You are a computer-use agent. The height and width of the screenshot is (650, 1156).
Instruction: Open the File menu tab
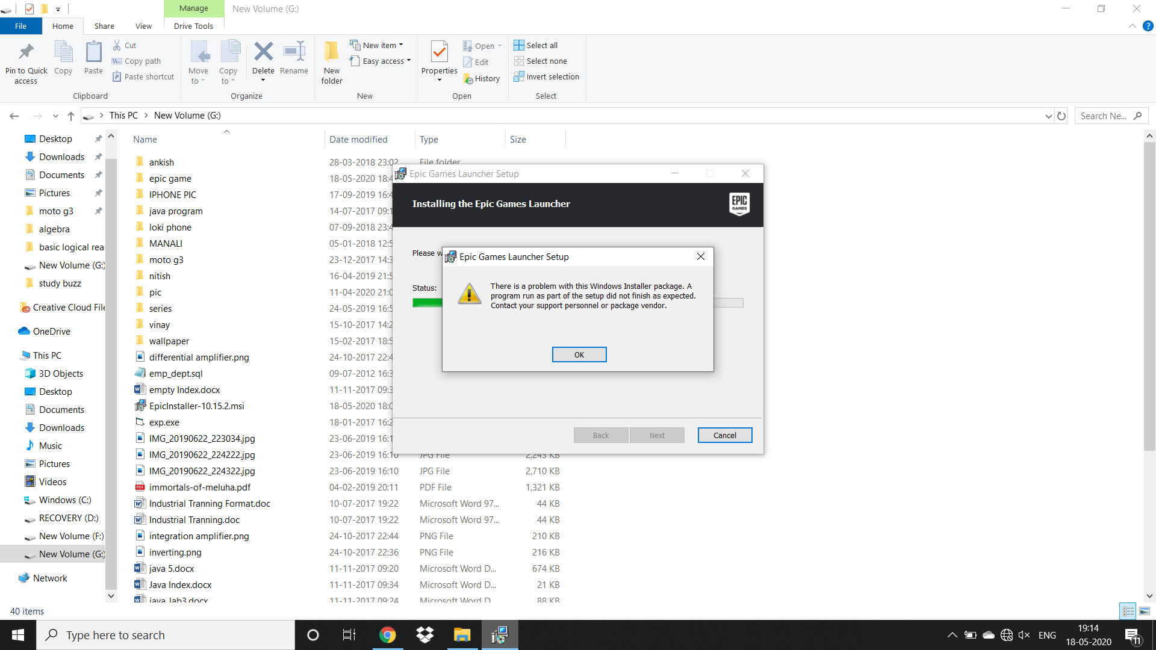click(20, 26)
